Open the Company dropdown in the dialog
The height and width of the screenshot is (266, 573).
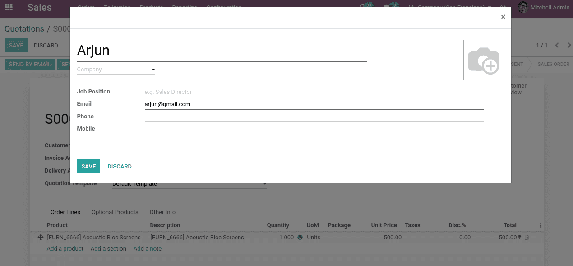(x=116, y=70)
